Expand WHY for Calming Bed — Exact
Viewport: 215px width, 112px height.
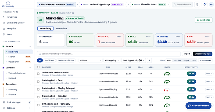click(x=209, y=82)
